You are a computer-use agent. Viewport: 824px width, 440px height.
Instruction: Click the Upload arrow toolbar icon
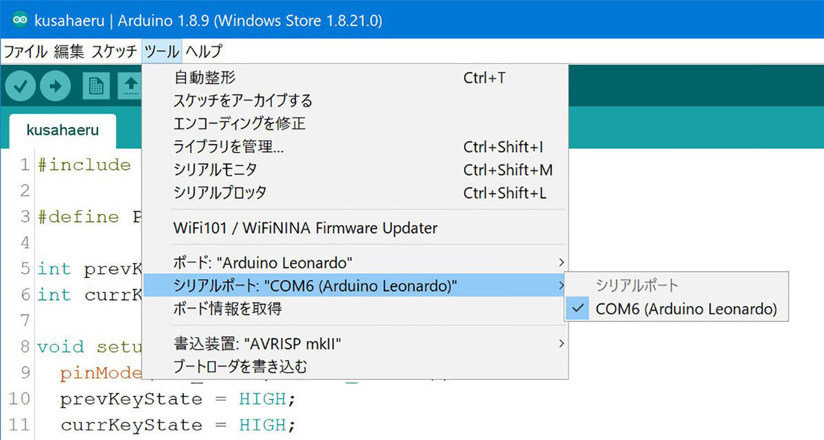56,86
